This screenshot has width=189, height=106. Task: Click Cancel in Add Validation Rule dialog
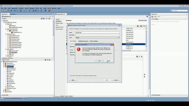click(x=116, y=80)
